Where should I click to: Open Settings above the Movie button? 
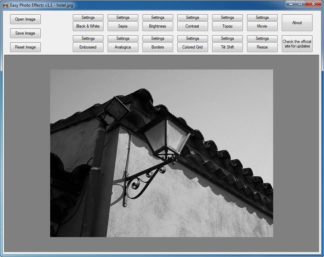(x=262, y=18)
